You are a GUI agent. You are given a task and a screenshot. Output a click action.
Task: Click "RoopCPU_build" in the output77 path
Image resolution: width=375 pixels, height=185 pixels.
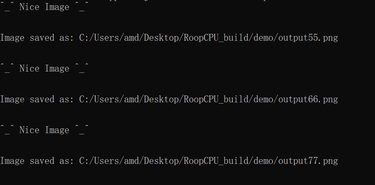pos(216,161)
